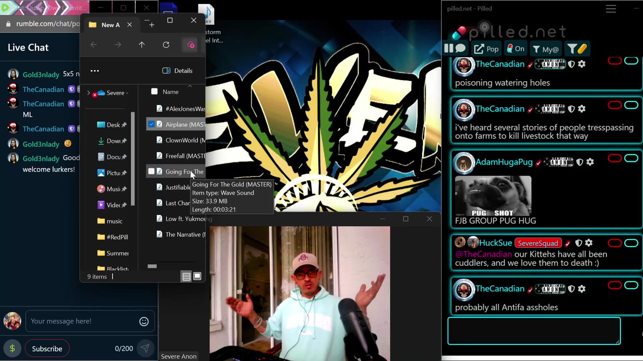Click the Name column sort header

click(x=170, y=92)
